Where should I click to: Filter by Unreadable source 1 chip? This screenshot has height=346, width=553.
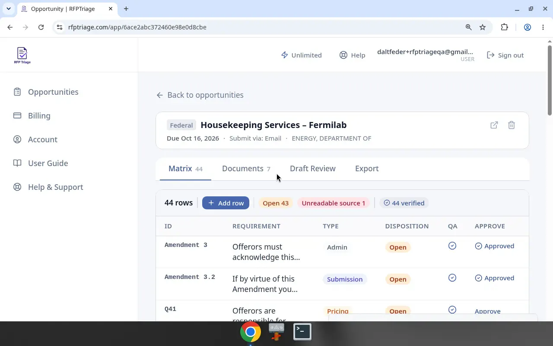click(x=334, y=203)
